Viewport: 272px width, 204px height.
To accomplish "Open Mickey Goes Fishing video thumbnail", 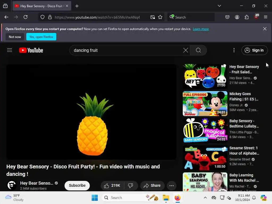I will click(x=205, y=104).
